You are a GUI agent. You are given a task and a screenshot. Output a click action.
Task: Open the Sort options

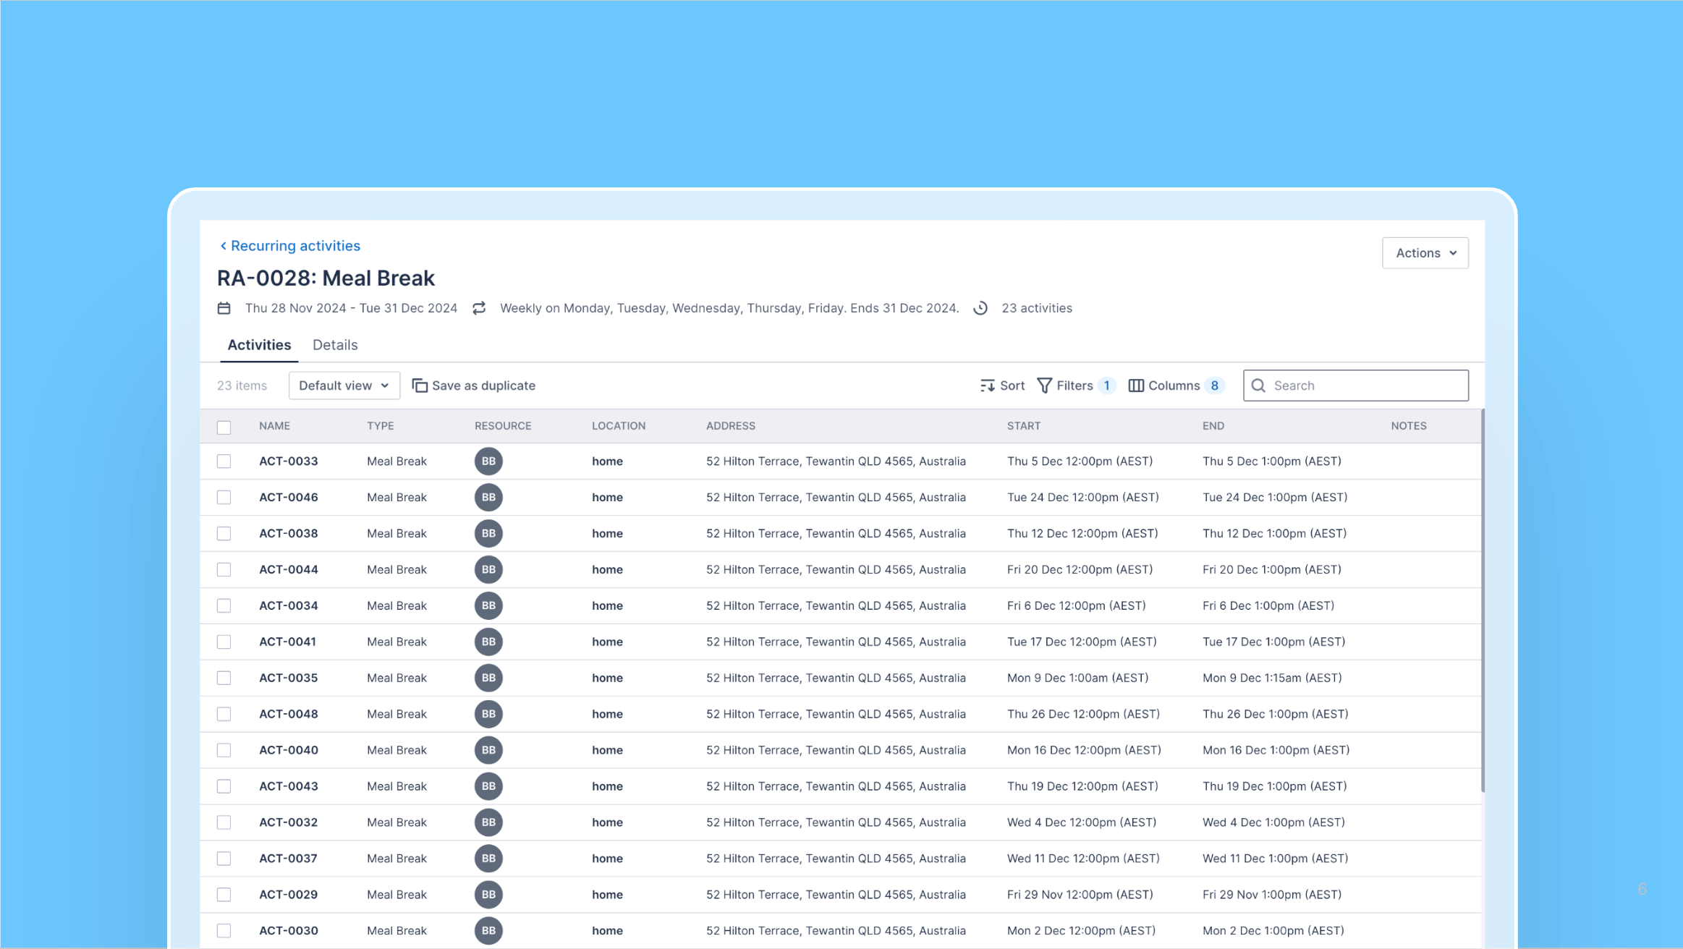point(1002,386)
